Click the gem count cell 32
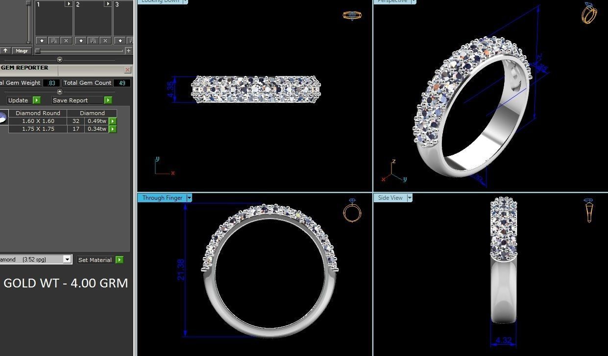Viewport: 608px width, 356px height. pyautogui.click(x=76, y=121)
